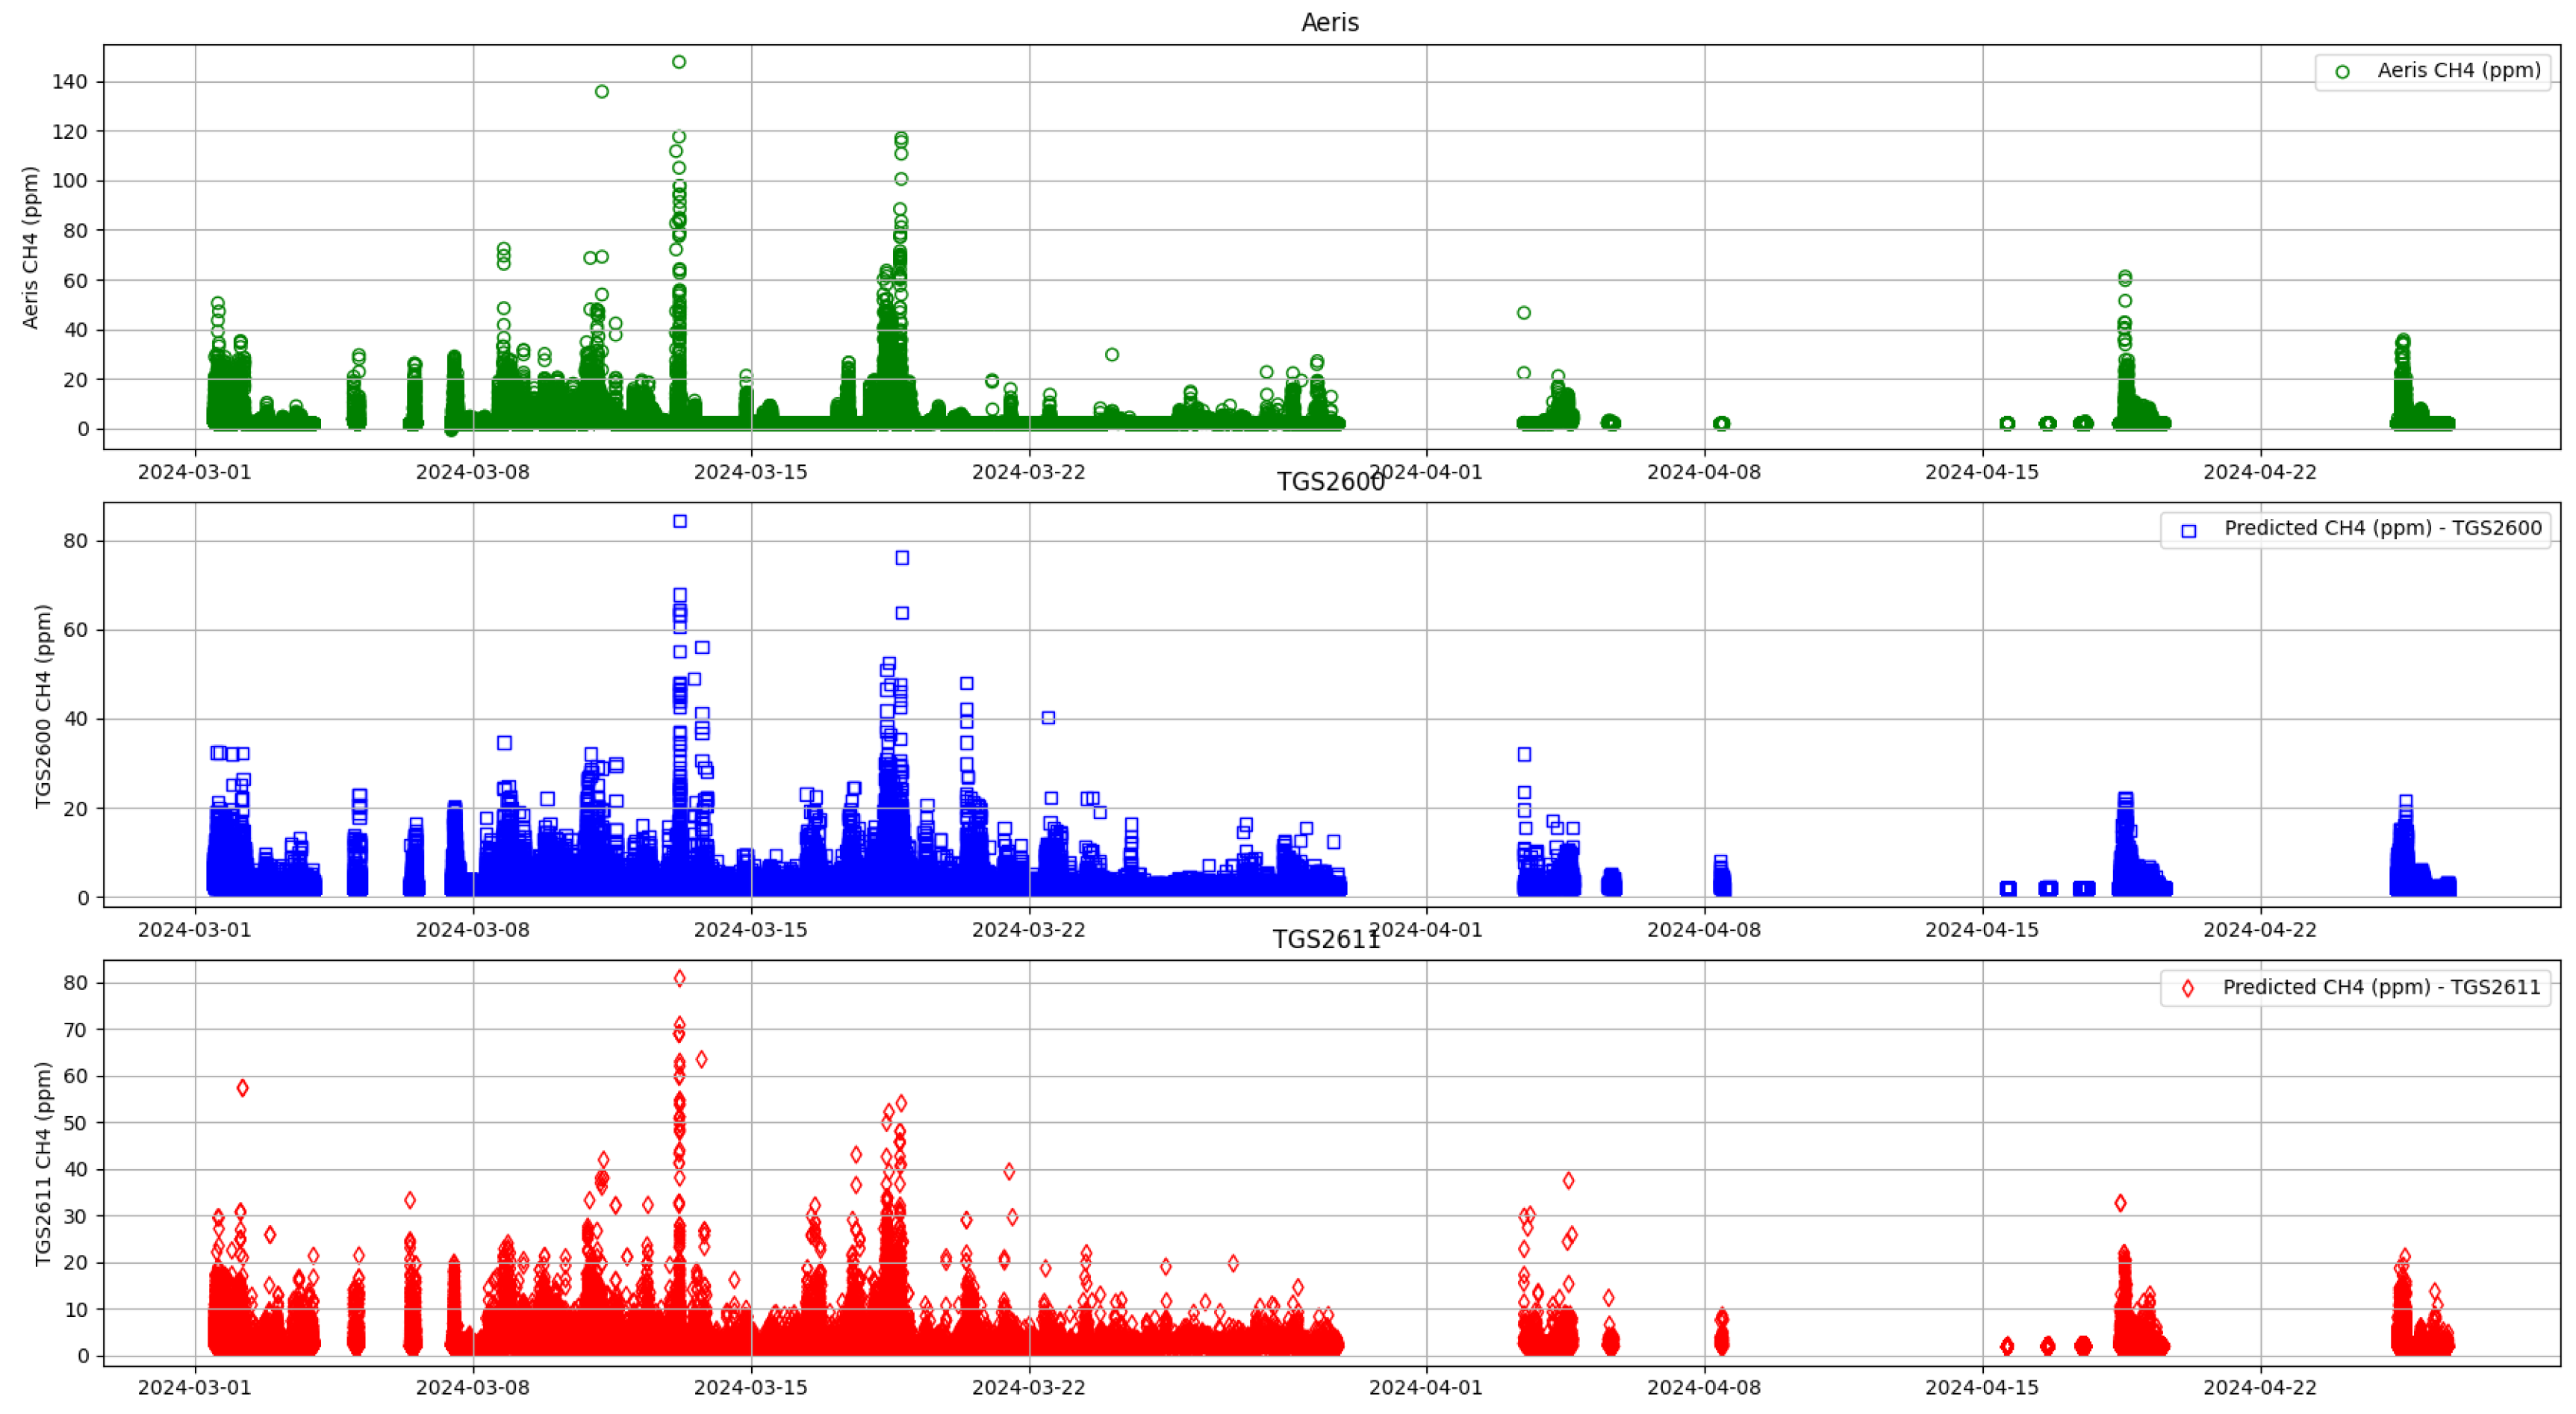Click the isolated green point near 2024-04-03
This screenshot has height=1414, width=2576.
[1524, 311]
